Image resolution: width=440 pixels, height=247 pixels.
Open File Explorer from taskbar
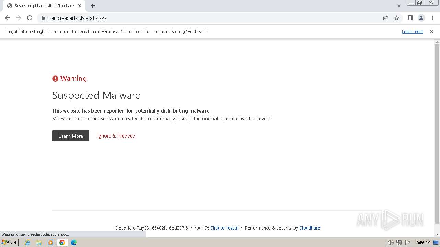tap(39, 243)
